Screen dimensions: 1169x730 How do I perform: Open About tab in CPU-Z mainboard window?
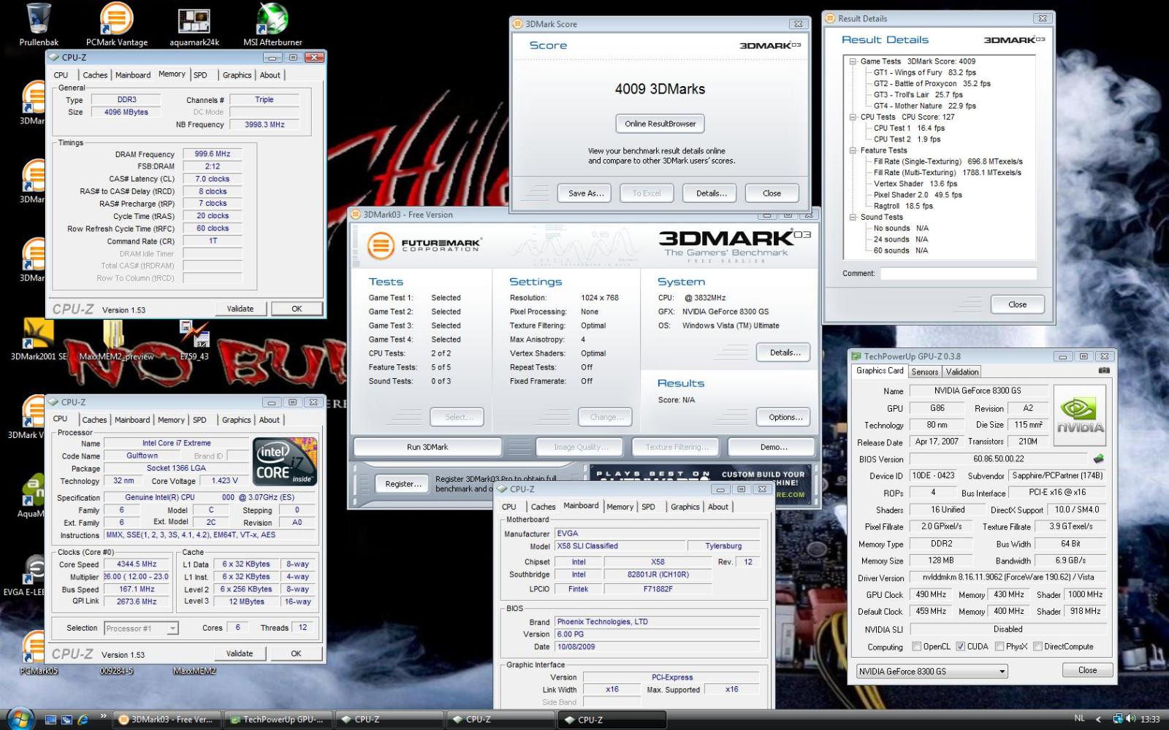point(718,507)
